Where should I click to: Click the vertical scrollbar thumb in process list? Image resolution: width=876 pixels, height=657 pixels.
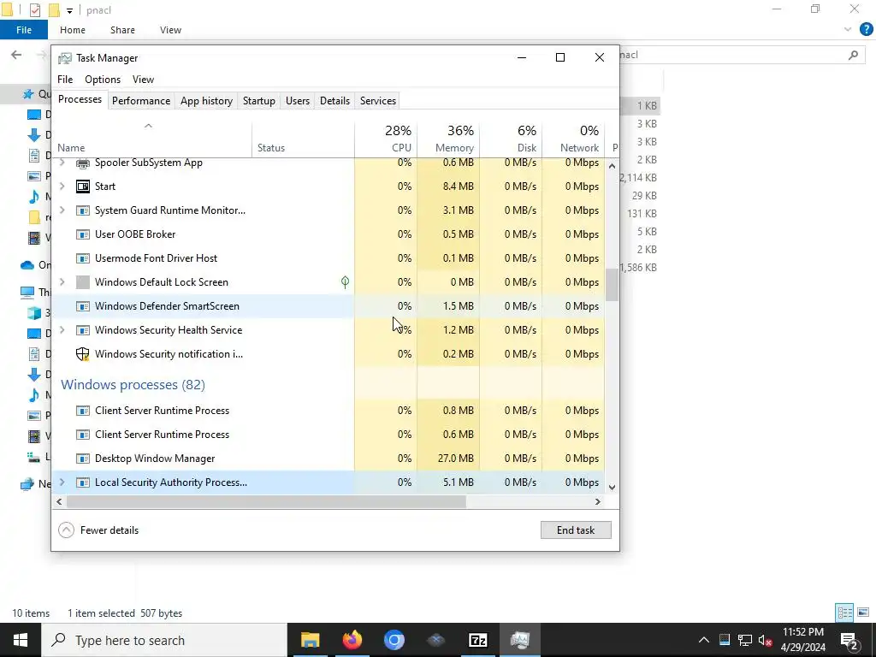[x=612, y=285]
